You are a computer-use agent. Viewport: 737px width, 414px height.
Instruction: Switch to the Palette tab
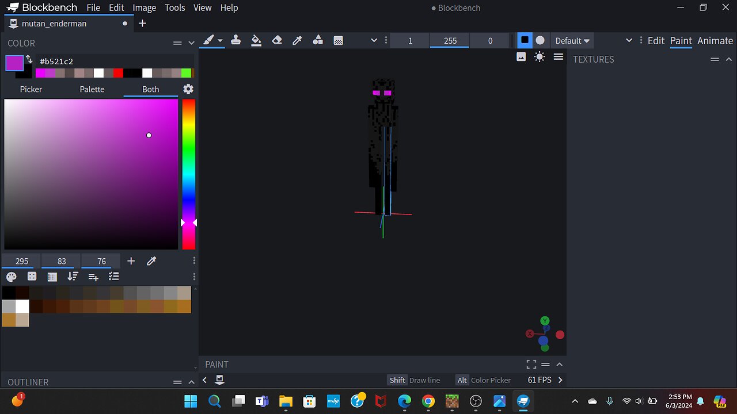pos(92,89)
